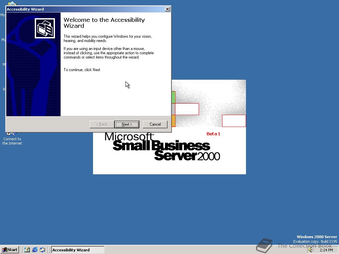Click Show Desktop in Quick Launch

click(27, 250)
